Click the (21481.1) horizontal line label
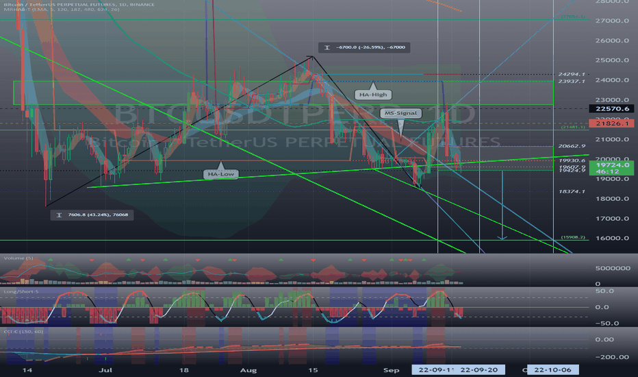The height and width of the screenshot is (377, 638). 573,127
